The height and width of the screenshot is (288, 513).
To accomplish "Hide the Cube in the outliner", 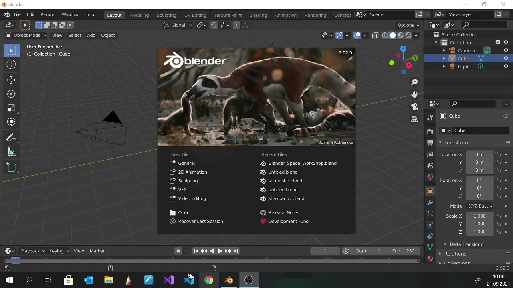I will tap(506, 58).
